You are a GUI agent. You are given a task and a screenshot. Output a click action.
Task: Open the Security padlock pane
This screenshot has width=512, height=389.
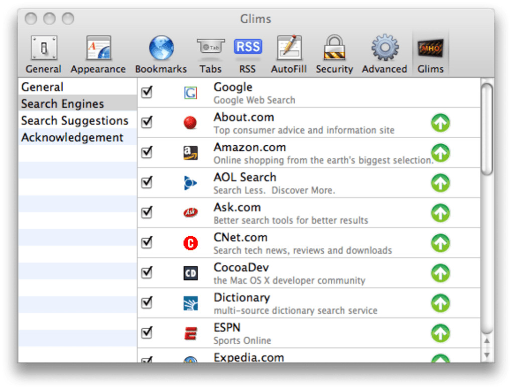[x=334, y=54]
